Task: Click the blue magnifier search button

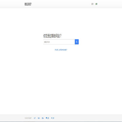Action: pos(77,42)
